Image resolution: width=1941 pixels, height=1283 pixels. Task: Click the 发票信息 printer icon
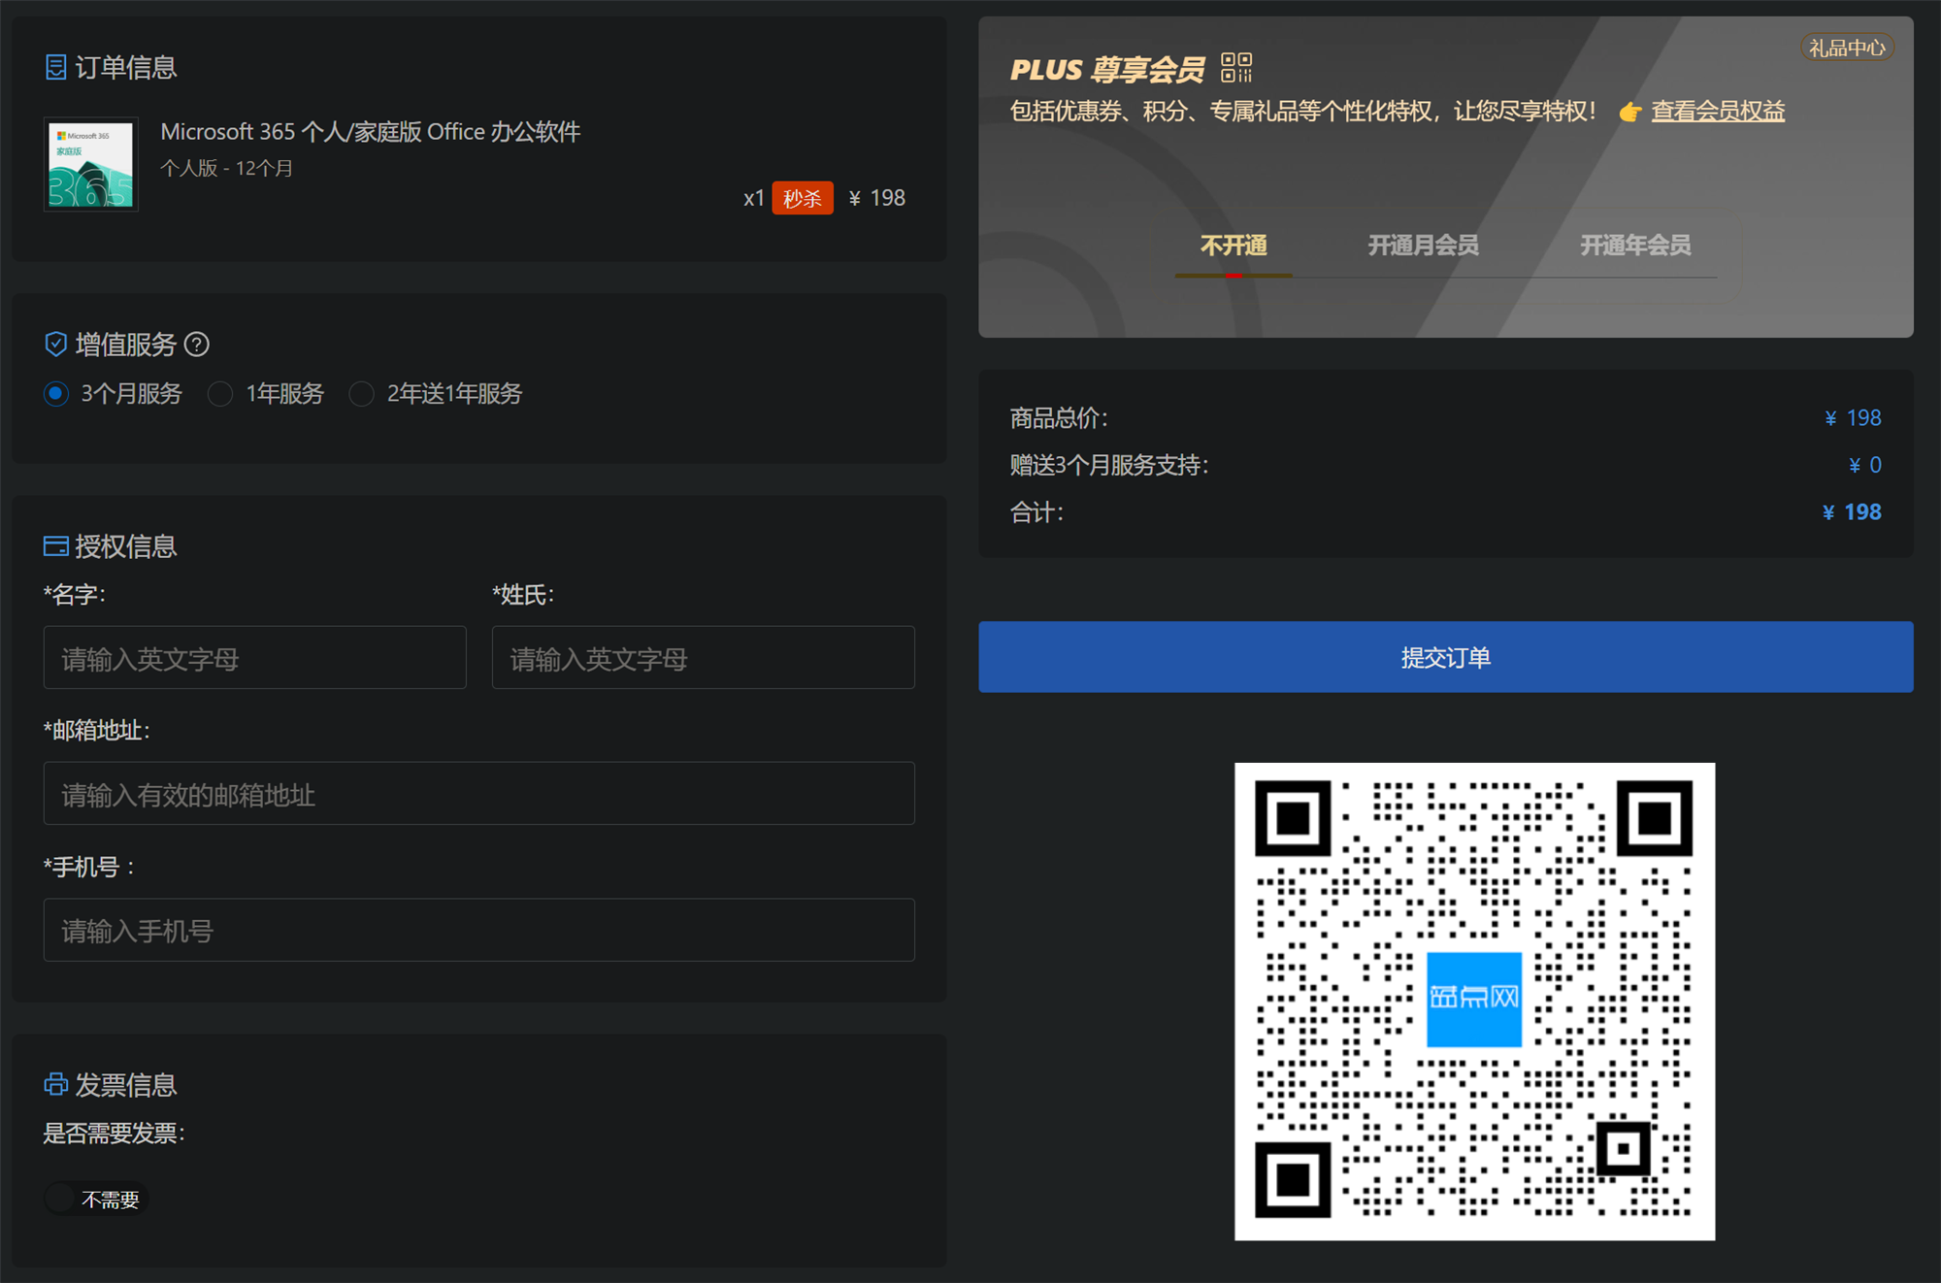(x=56, y=1084)
